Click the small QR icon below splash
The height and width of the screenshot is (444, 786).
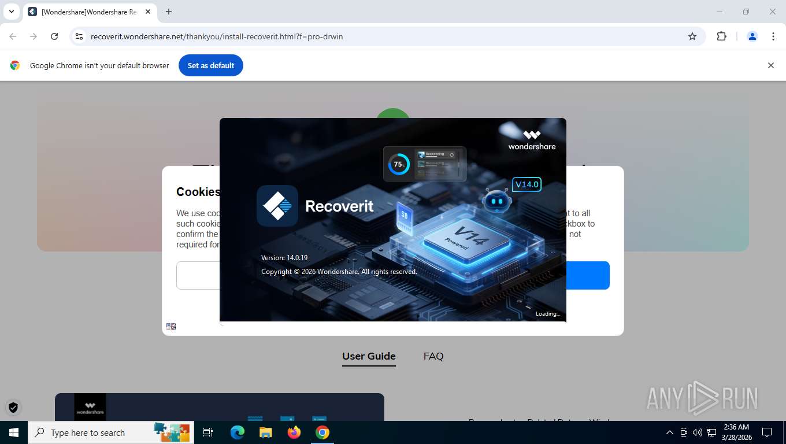(171, 327)
